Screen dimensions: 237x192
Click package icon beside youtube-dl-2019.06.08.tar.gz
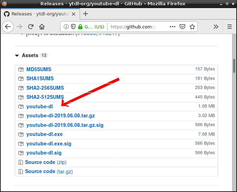point(21,116)
